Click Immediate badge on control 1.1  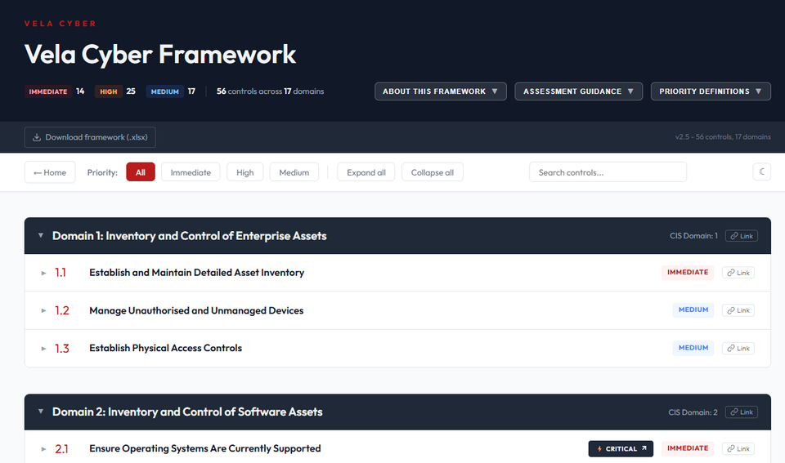[688, 272]
